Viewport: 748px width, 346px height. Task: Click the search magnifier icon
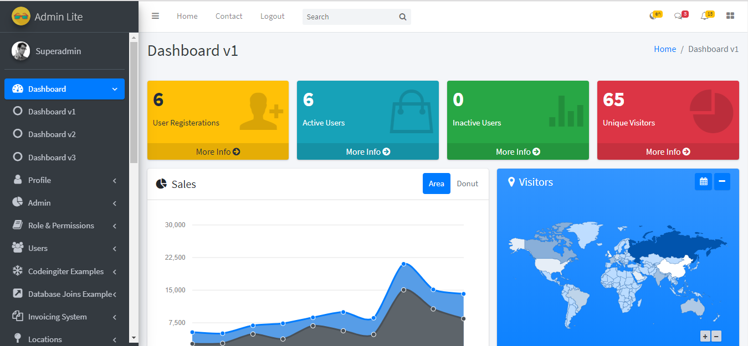click(403, 17)
